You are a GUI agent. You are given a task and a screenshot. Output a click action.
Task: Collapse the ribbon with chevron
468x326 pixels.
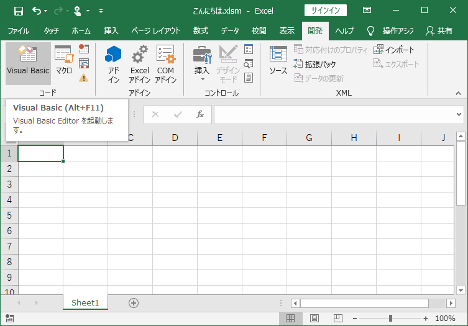pyautogui.click(x=458, y=93)
